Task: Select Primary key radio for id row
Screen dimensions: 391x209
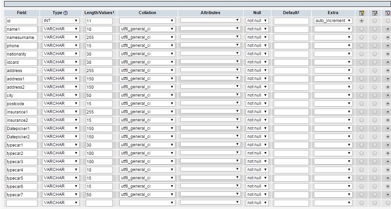Action: click(361, 21)
